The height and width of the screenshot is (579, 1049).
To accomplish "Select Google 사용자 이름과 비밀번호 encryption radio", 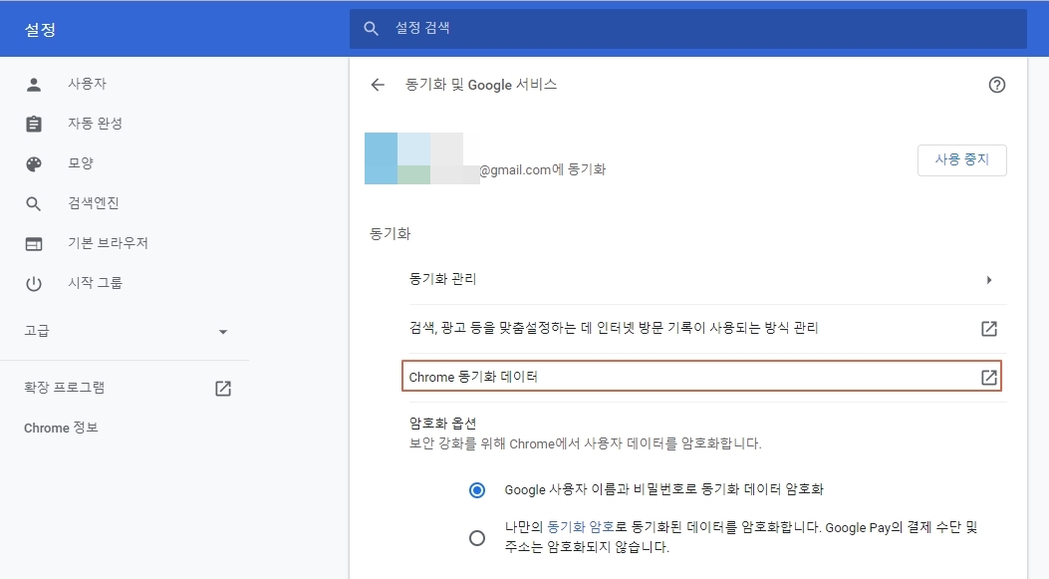I will (x=477, y=490).
